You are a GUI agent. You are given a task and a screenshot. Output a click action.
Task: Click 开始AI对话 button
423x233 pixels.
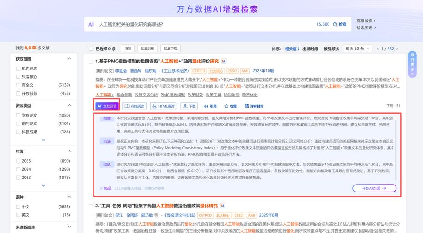coord(375,188)
